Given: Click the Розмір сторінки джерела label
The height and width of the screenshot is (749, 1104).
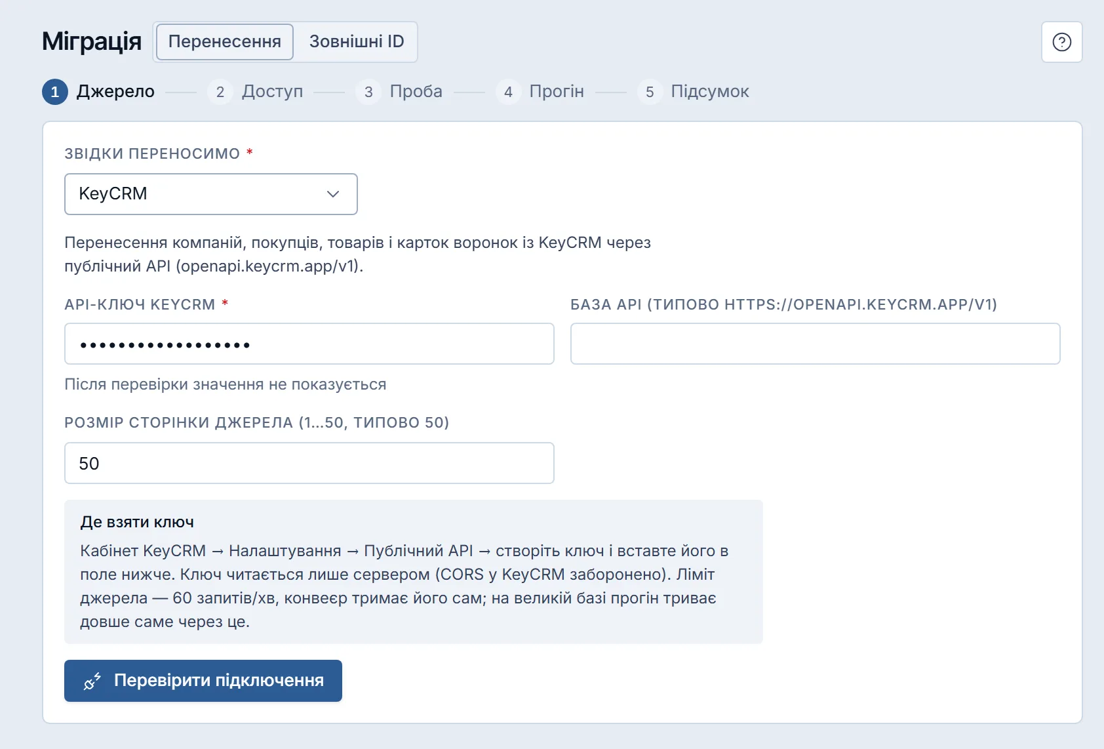Looking at the screenshot, I should click(256, 422).
